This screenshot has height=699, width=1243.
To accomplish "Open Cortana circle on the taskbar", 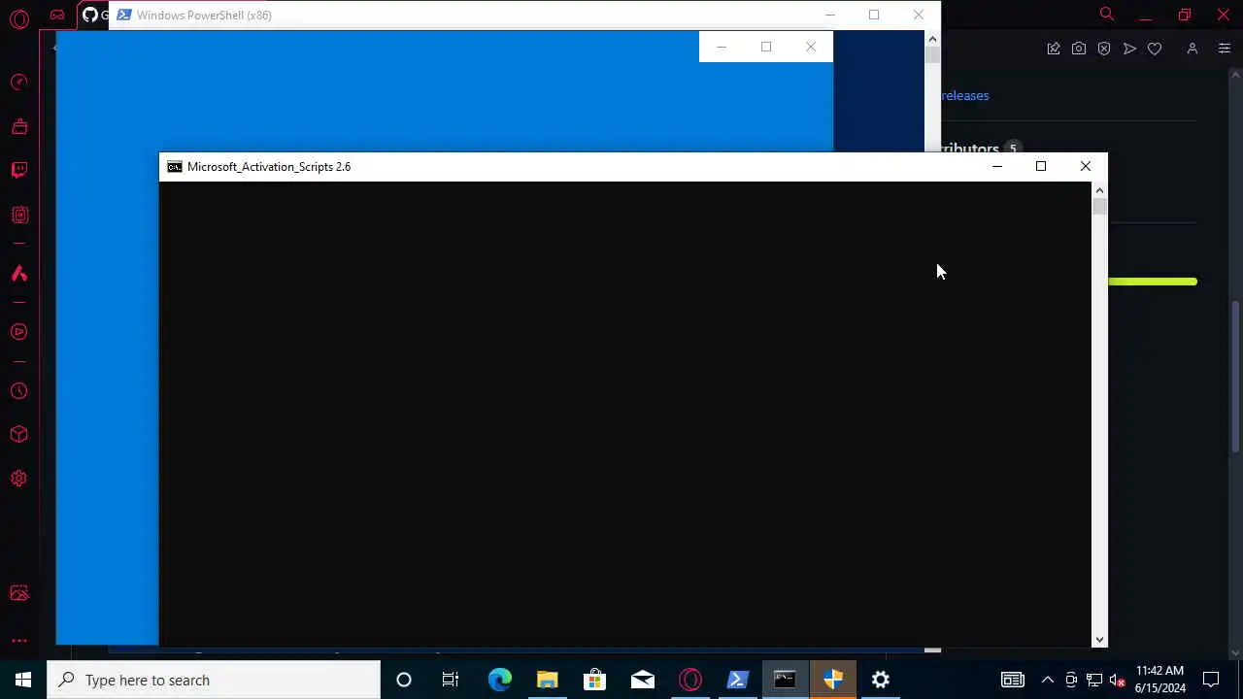I will [404, 680].
